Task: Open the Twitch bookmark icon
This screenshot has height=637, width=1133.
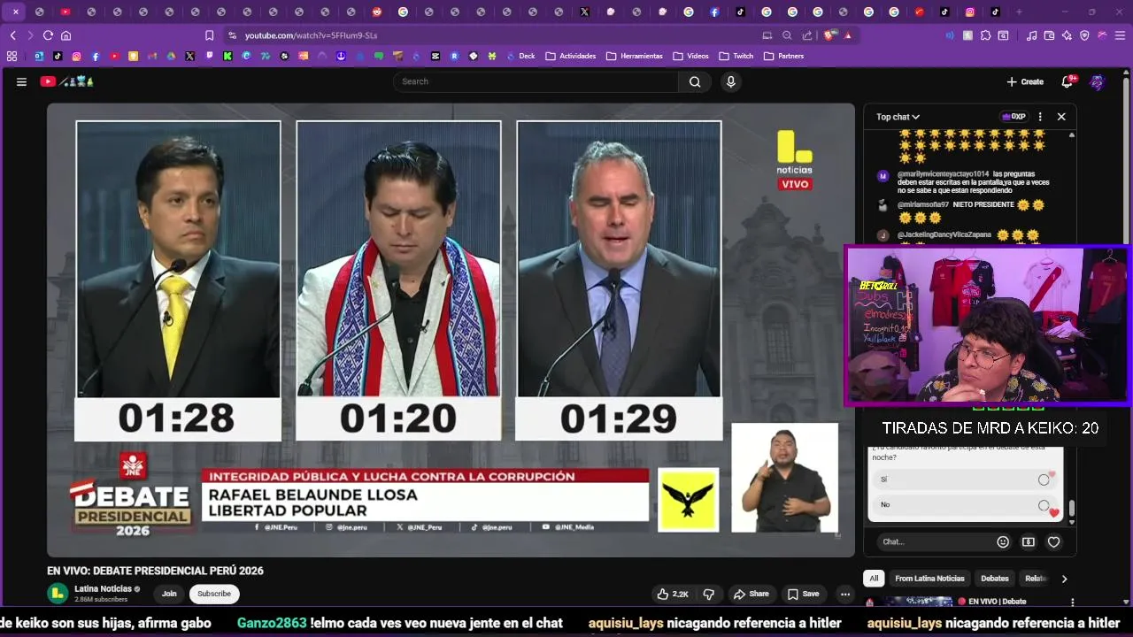Action: point(209,56)
